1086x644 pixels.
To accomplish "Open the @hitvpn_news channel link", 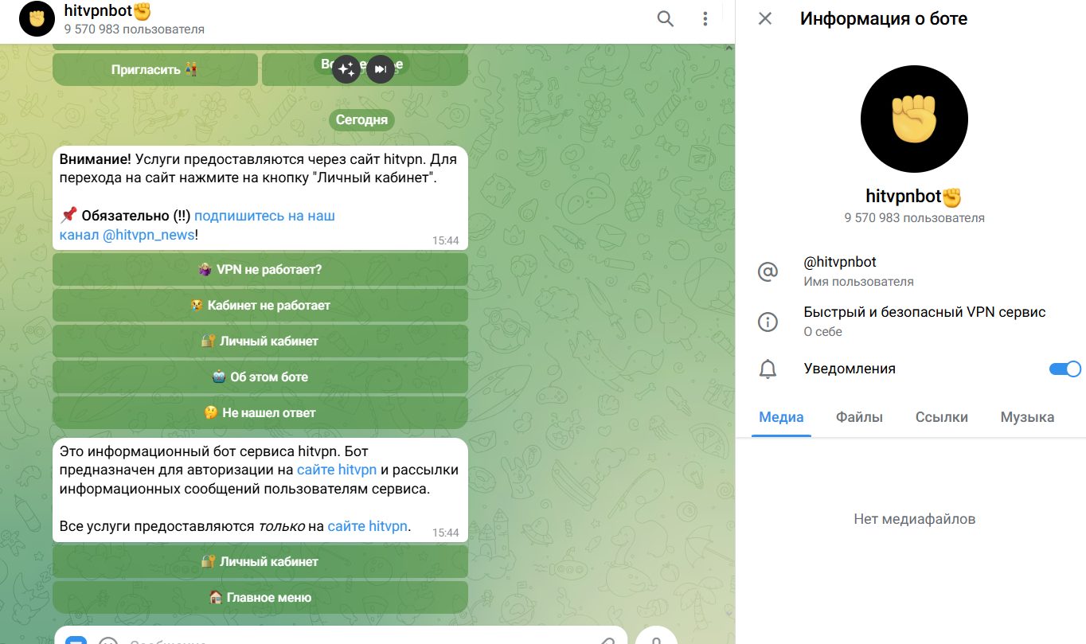I will pos(149,235).
